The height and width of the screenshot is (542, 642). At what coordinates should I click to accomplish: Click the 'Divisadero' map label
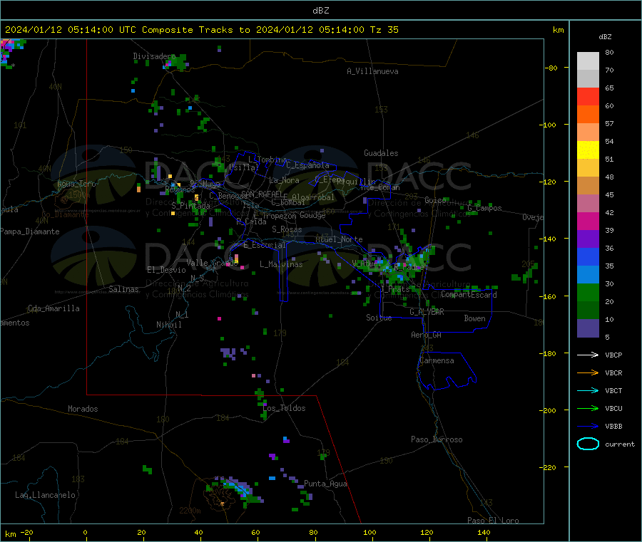154,56
